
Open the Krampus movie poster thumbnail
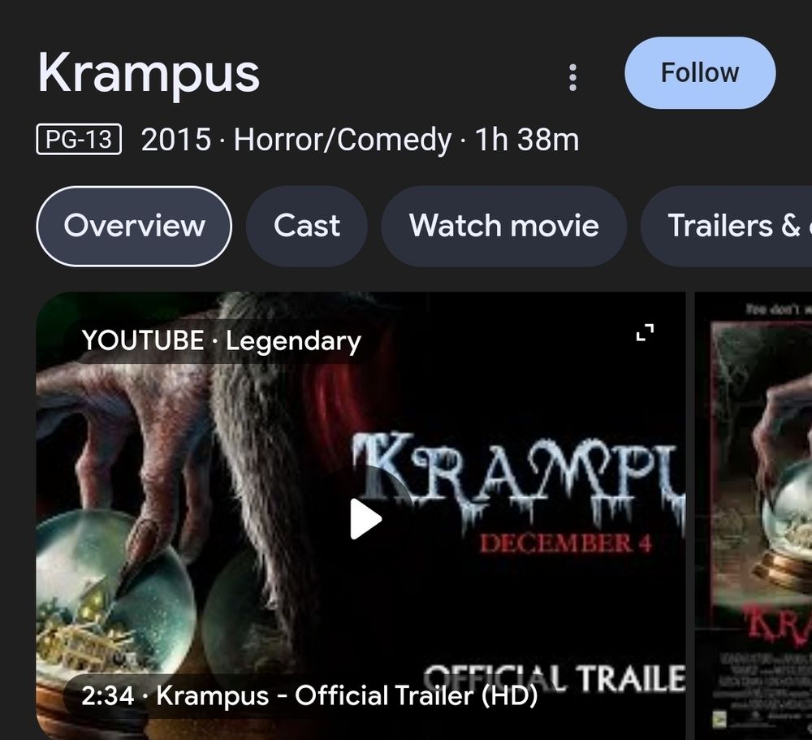(x=754, y=516)
